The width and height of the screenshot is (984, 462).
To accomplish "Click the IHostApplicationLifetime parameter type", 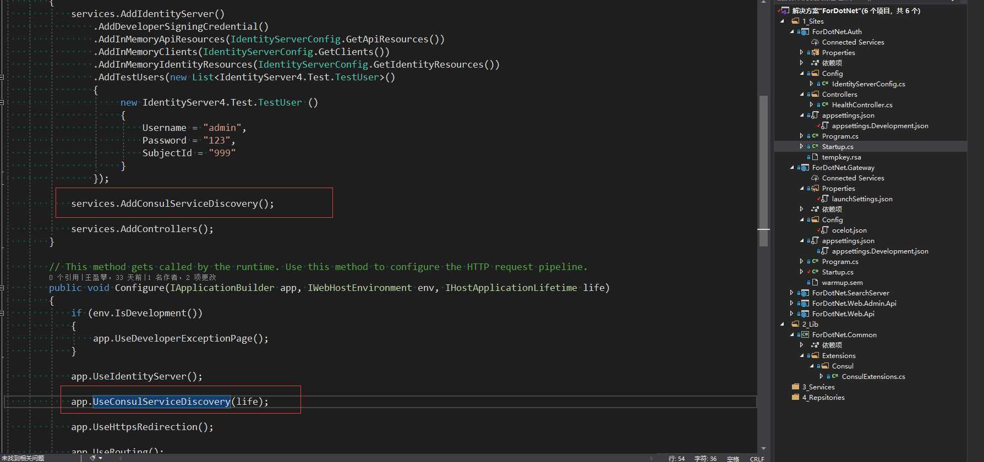I will [511, 288].
